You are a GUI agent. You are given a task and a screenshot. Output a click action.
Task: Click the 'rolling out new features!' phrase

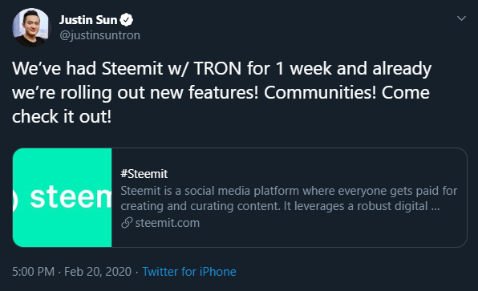[159, 93]
